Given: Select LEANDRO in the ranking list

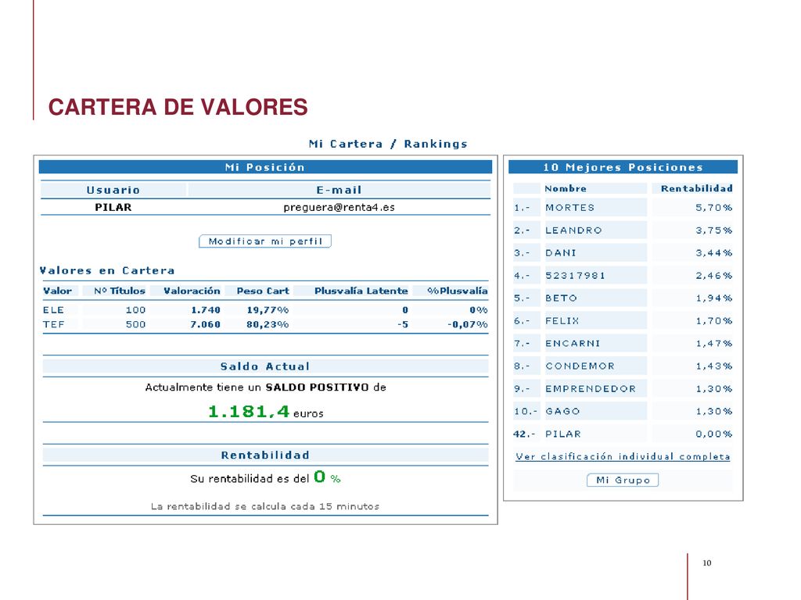Looking at the screenshot, I should [573, 230].
